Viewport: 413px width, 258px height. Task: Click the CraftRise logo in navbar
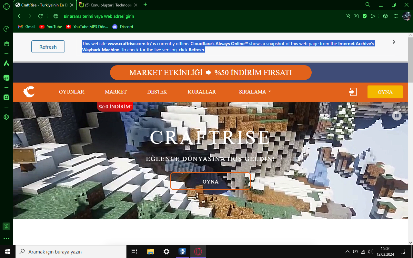click(29, 92)
